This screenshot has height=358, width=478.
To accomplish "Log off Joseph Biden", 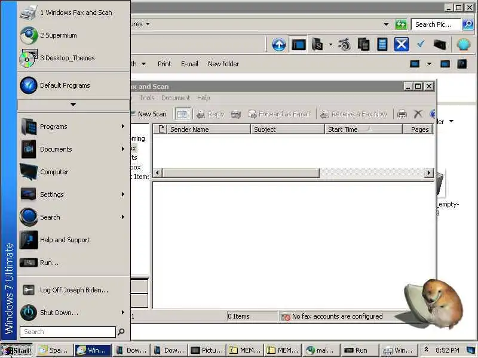I will pos(73,290).
